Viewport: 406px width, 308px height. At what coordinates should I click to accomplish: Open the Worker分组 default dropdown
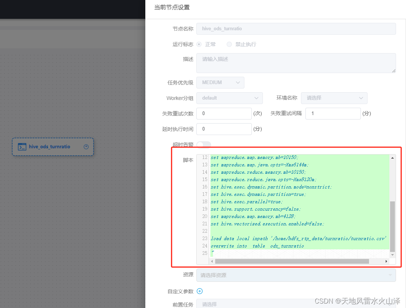[230, 98]
